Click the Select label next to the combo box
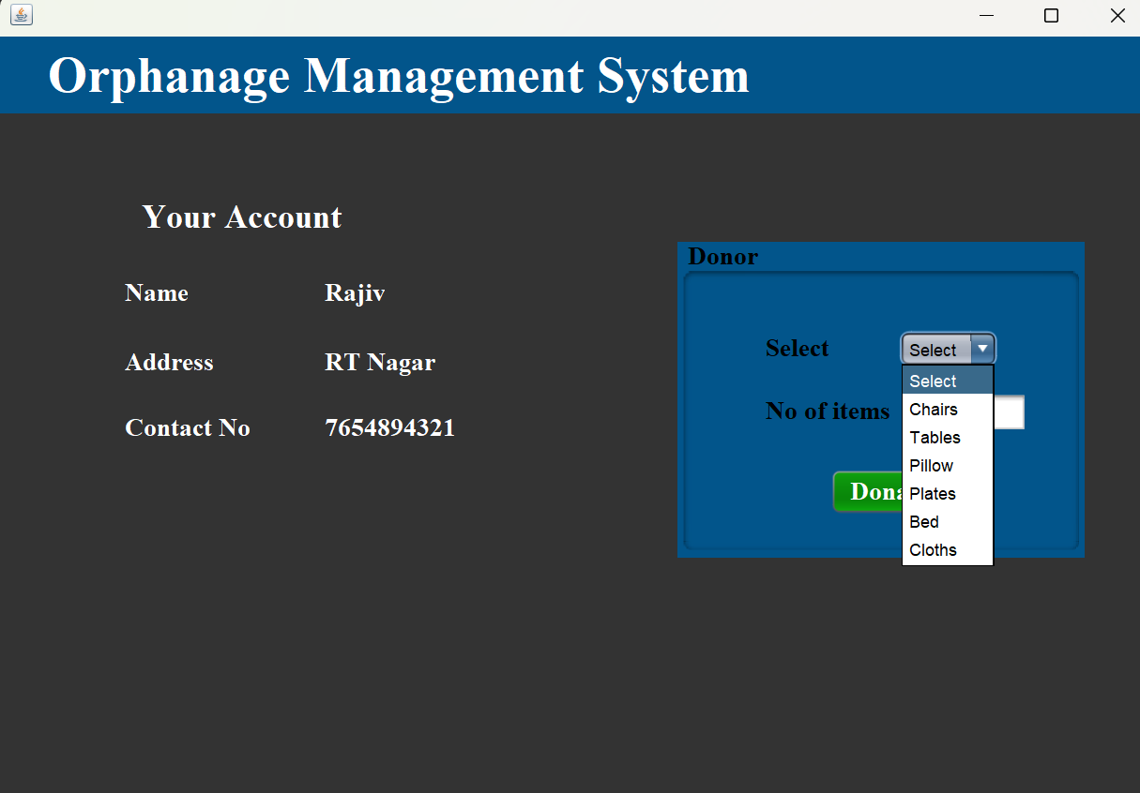The width and height of the screenshot is (1140, 793). 797,348
